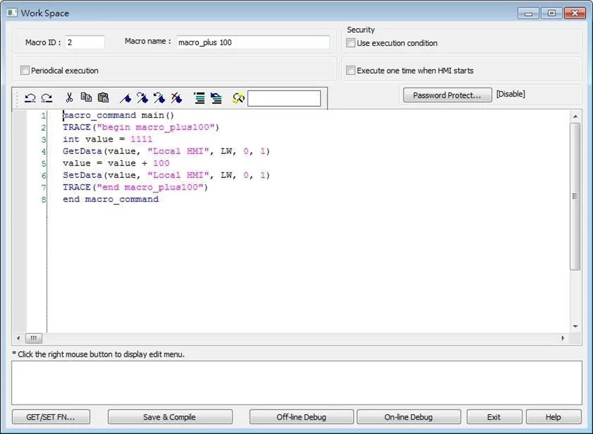Click the outdent icon with blue arrow

coord(216,99)
